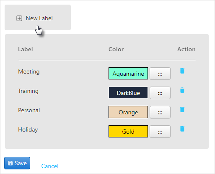The image size is (215, 174).
Task: Click the floppy disk icon on Save
Action: coord(10,163)
